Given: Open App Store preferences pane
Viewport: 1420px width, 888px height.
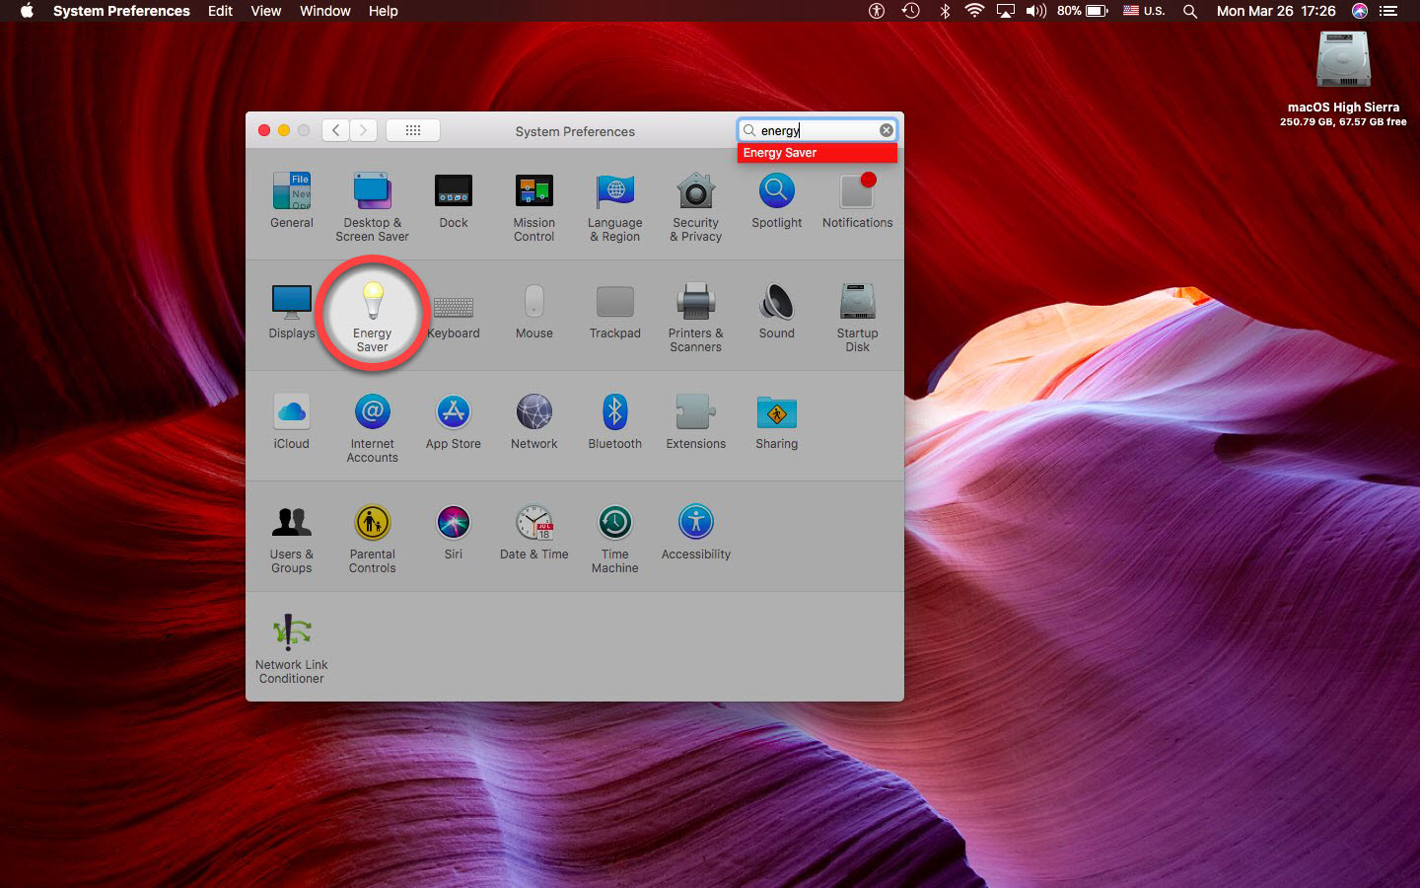Looking at the screenshot, I should click(x=454, y=421).
